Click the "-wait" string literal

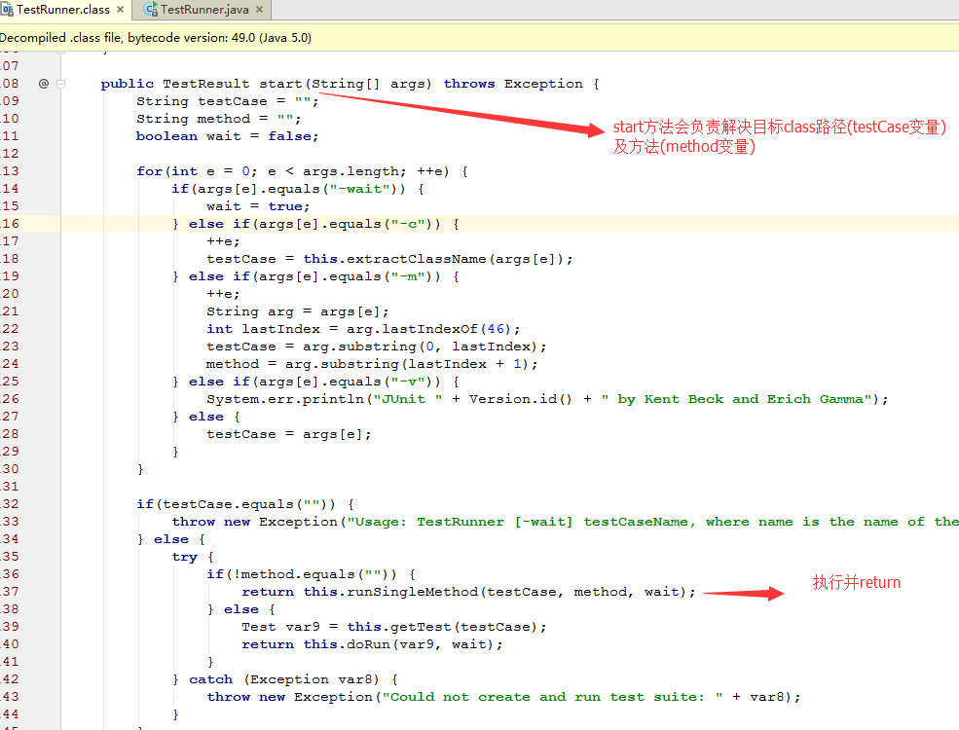click(359, 189)
